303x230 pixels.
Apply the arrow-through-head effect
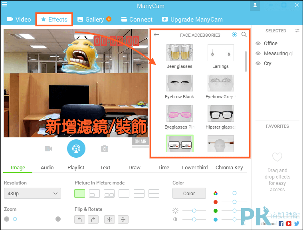coord(220,143)
